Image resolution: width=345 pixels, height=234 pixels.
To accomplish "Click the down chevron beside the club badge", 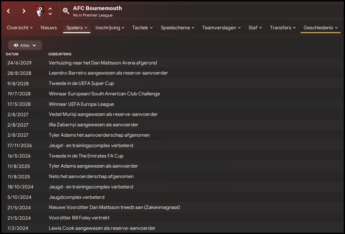I will 50,14.
